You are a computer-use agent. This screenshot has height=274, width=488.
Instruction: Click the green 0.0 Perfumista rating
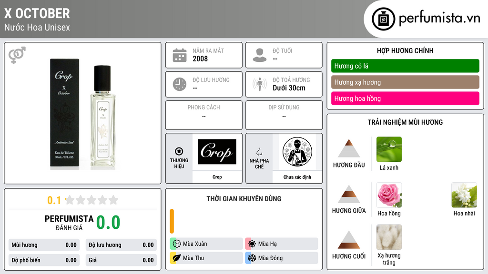click(108, 223)
